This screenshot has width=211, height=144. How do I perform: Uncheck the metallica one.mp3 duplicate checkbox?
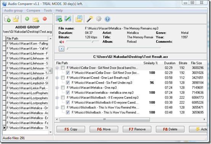point(68,93)
